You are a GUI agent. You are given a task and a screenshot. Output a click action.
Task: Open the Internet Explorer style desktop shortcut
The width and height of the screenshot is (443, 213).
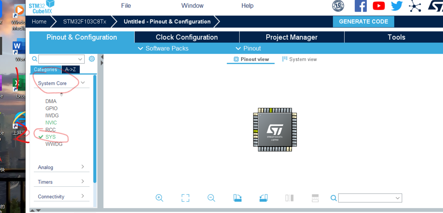click(19, 124)
